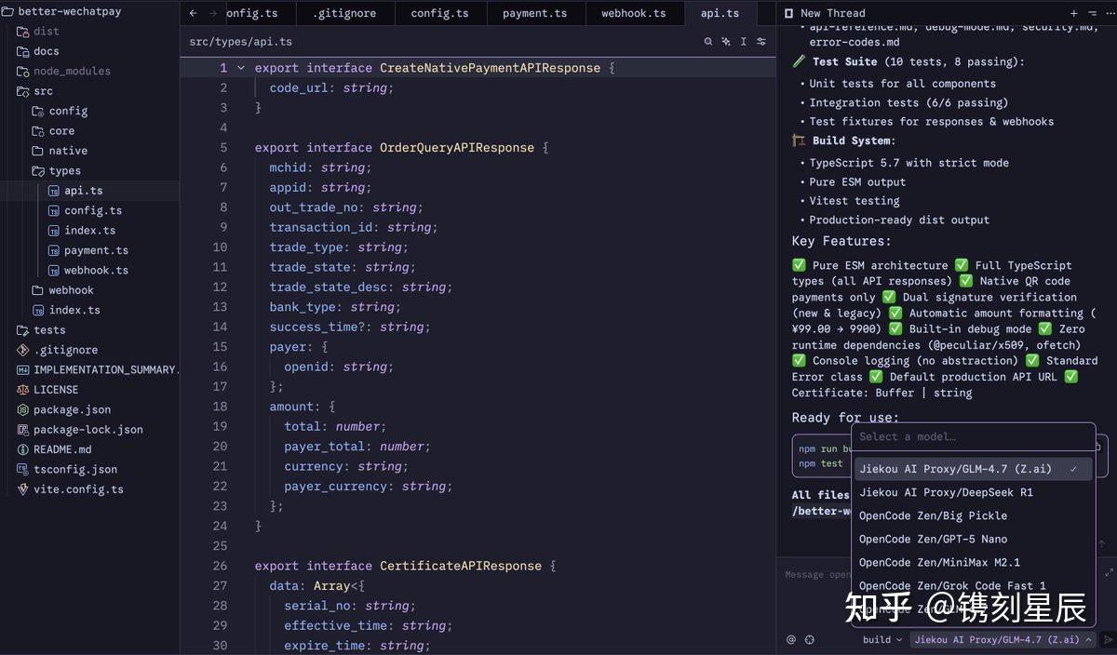Image resolution: width=1117 pixels, height=655 pixels.
Task: Choose Jiekou AI Proxy/GLM-4.7 (Z.ai) in model list
Action: (x=973, y=469)
